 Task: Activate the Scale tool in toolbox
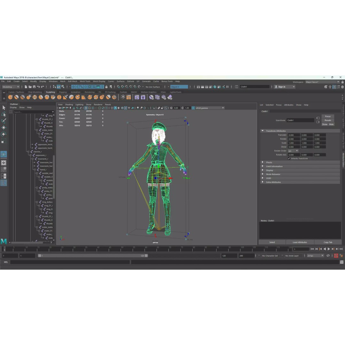4,141
